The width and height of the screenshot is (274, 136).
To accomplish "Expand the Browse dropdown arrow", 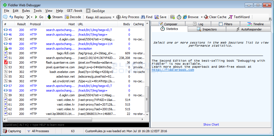I will pyautogui.click(x=201, y=17).
